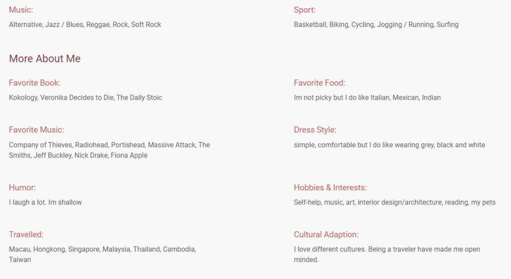The image size is (511, 279).
Task: Click the interior design/architecture hobbies text
Action: coord(394,202)
